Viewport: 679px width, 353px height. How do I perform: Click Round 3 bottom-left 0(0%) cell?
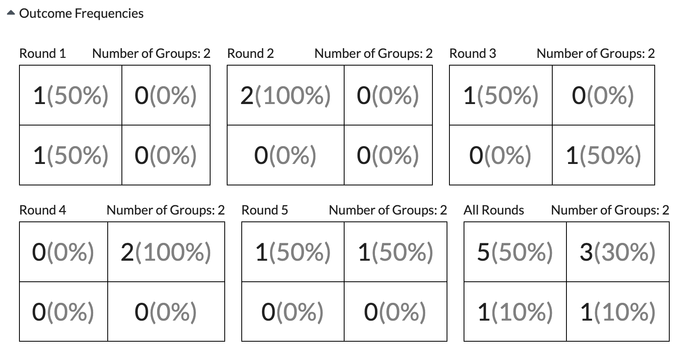[501, 155]
